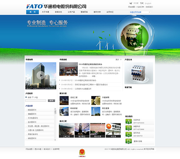Play the building video via play button

(41, 75)
